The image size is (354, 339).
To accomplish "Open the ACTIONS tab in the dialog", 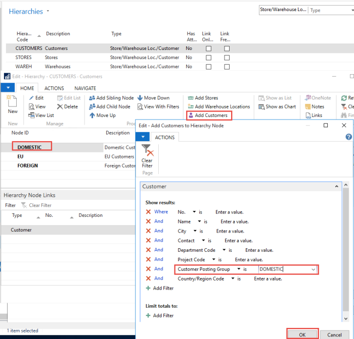I will [x=164, y=137].
